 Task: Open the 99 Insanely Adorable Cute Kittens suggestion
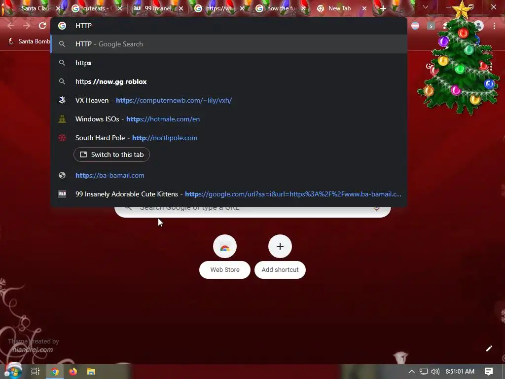(x=229, y=194)
